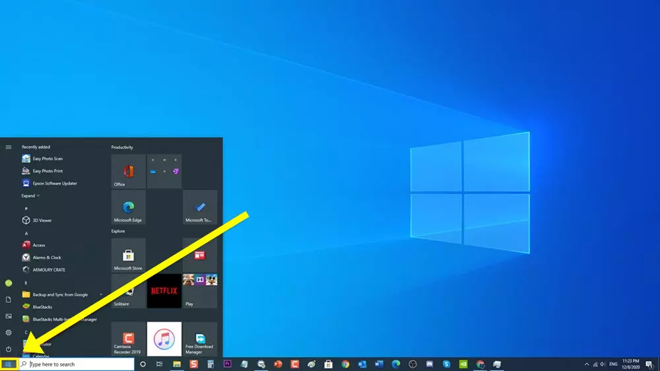Open the Calculator icon on the taskbar

211,364
